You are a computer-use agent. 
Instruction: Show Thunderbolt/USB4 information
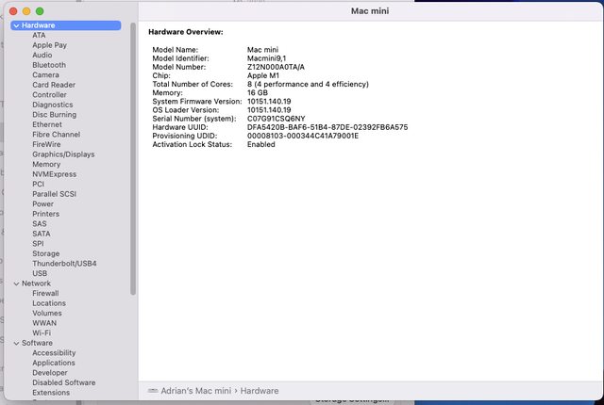[64, 264]
